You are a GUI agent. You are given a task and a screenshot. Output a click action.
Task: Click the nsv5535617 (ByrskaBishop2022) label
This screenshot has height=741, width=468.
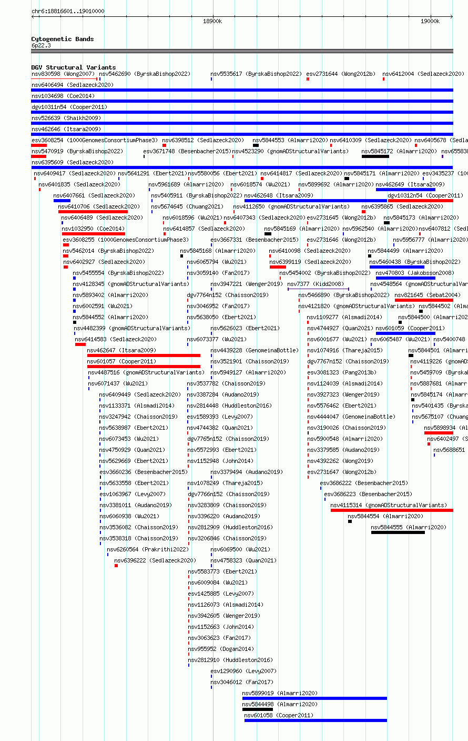pos(257,74)
